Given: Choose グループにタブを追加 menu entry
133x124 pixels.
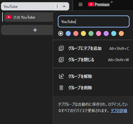Looking at the screenshot, I should coord(93,49).
